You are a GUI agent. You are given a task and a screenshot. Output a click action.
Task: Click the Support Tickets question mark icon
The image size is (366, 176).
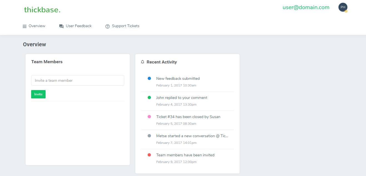tap(108, 26)
